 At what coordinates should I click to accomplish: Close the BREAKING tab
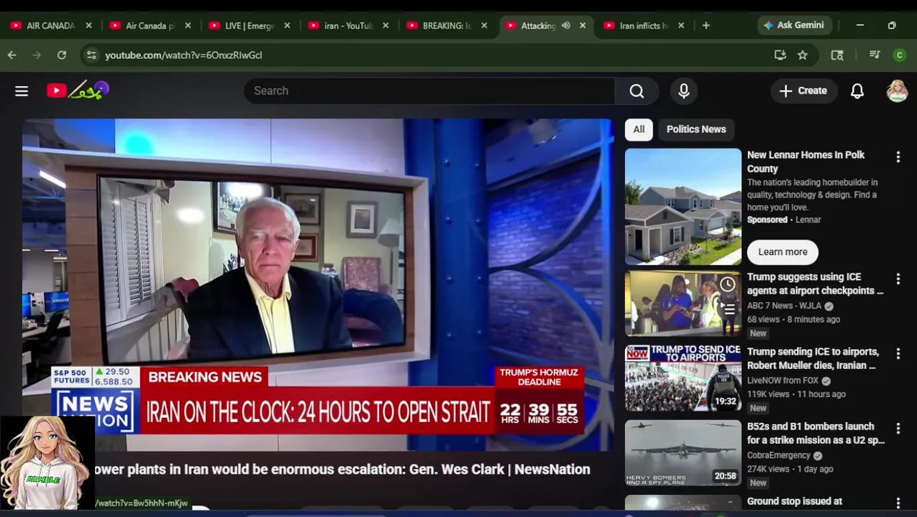pos(484,25)
